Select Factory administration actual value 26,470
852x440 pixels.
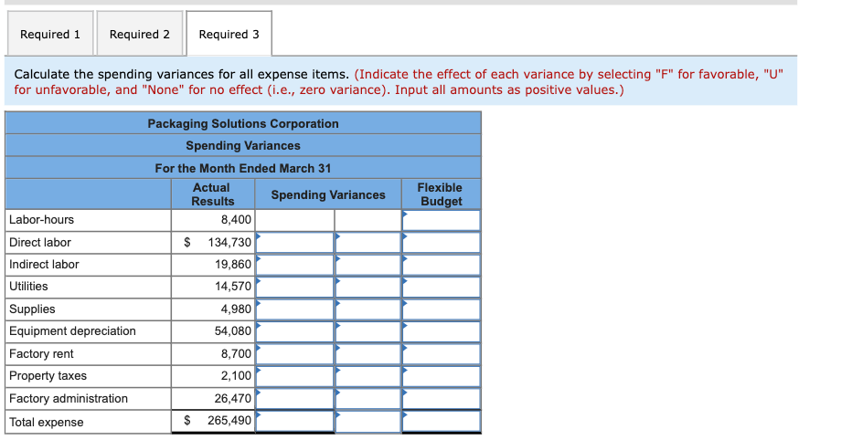point(232,399)
